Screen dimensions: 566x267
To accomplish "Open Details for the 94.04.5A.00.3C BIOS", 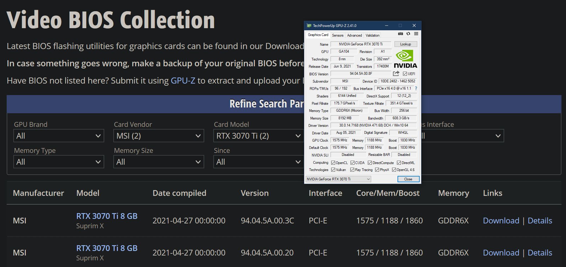I will click(540, 221).
